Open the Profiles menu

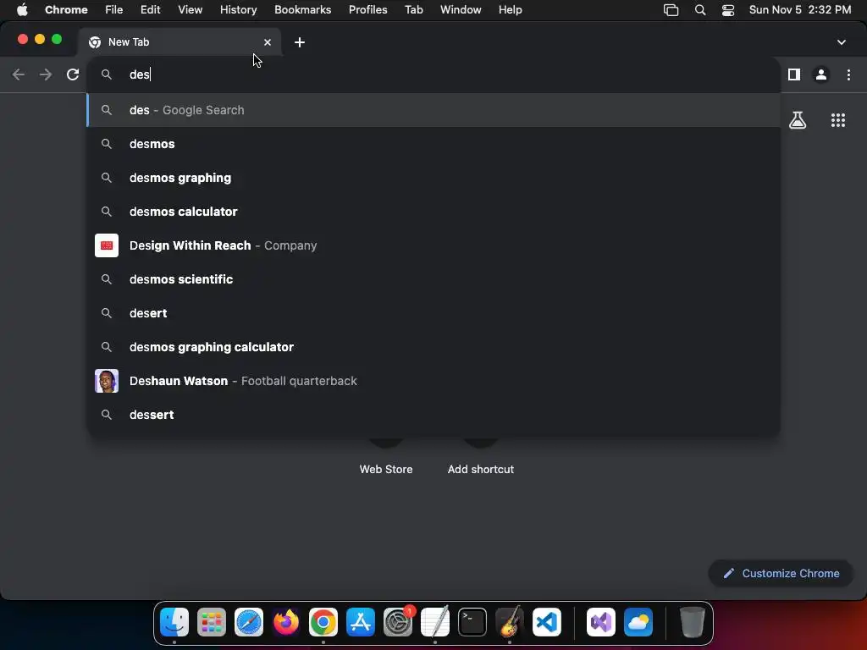367,10
